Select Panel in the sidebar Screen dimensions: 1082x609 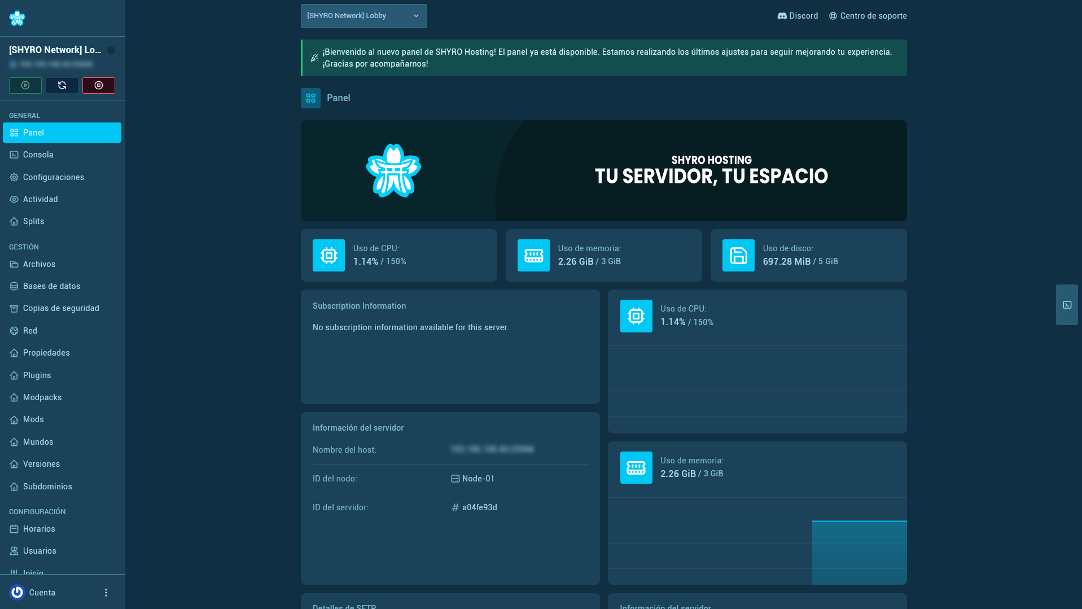coord(62,133)
